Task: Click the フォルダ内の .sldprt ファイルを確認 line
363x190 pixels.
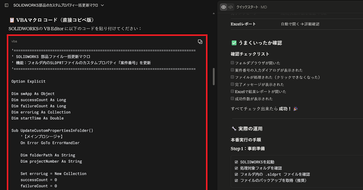Action: [275, 174]
